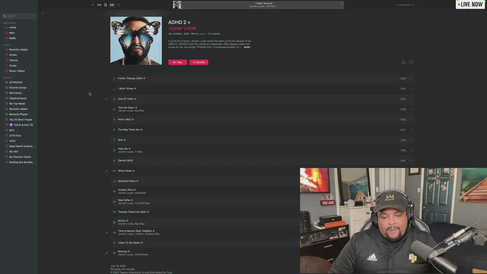Screen dimensions: 487x274
Task: Open more options for Hate Me
Action: [x=411, y=150]
